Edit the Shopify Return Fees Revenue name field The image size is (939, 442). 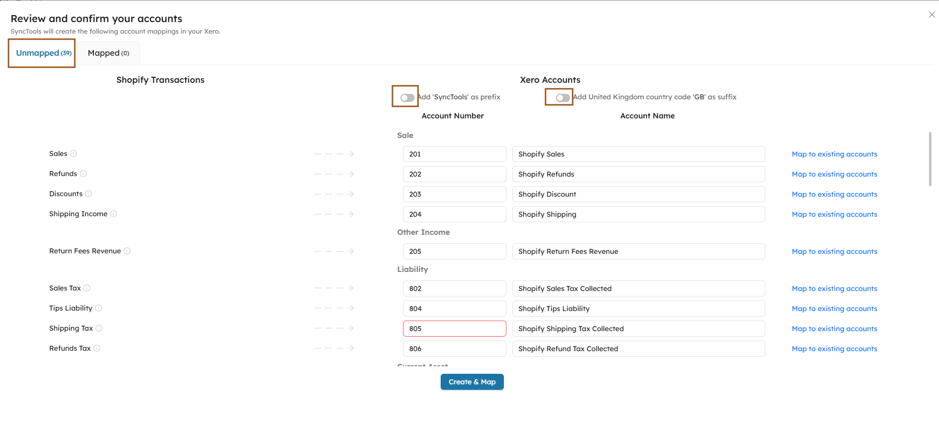(x=639, y=251)
